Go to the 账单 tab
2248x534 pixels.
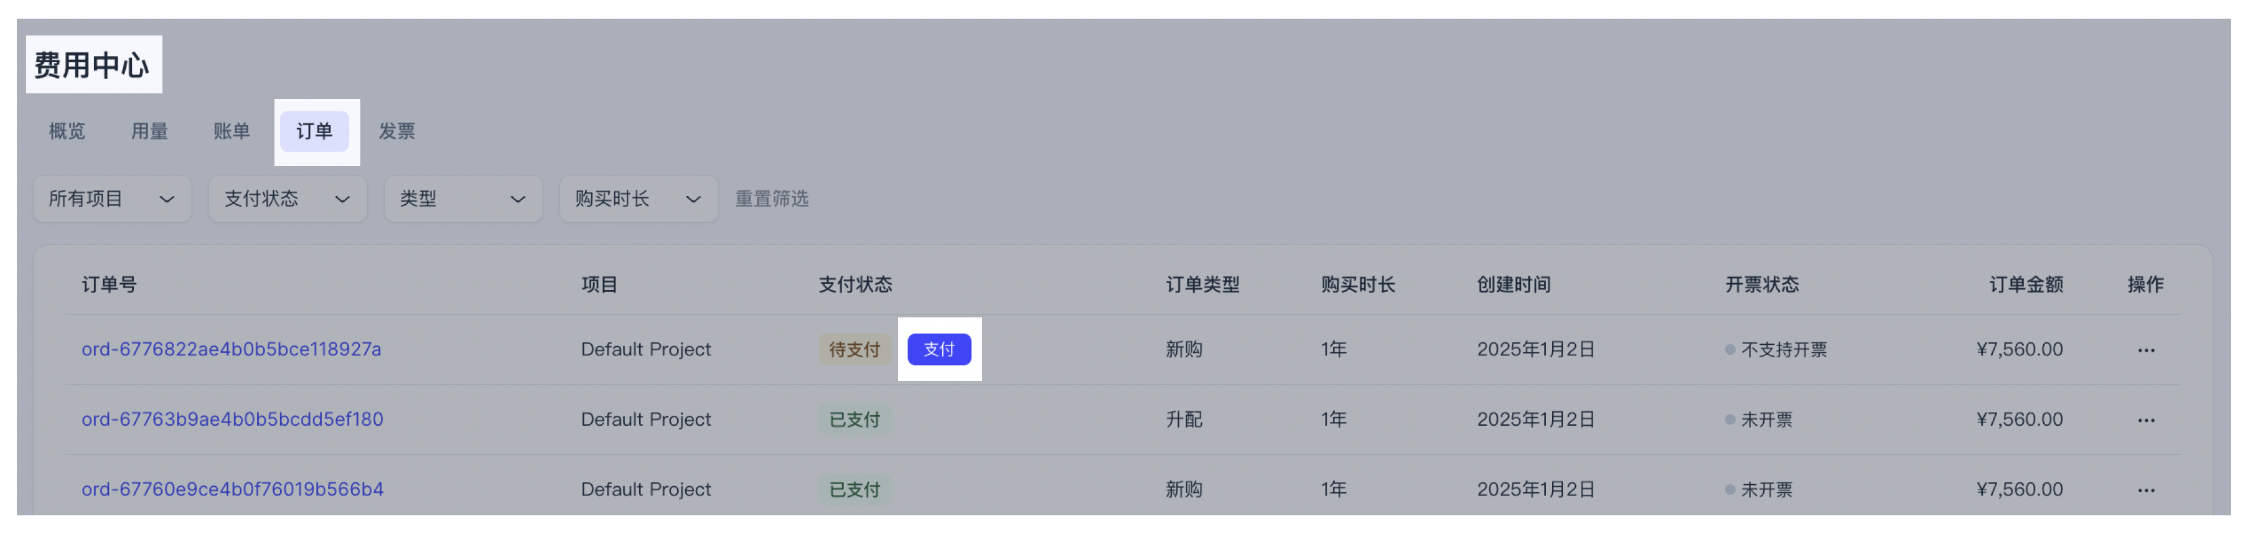coord(232,131)
